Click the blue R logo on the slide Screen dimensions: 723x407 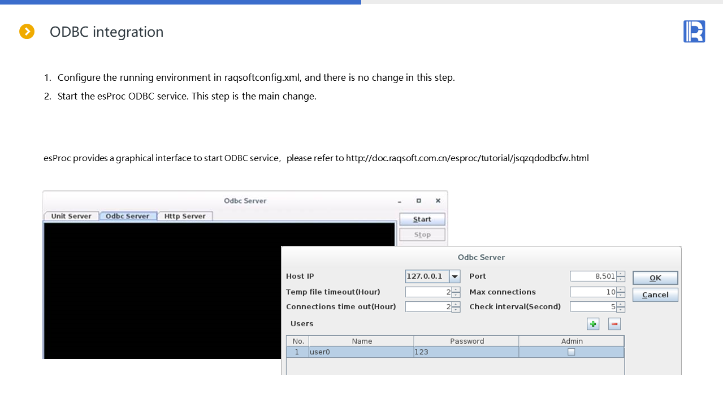[694, 31]
